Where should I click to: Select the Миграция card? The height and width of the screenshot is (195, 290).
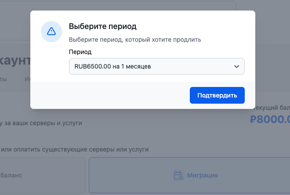[189, 175]
